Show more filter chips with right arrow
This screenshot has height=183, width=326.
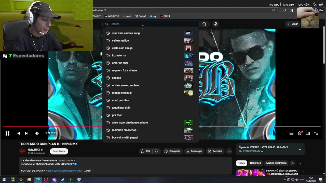coord(300,163)
